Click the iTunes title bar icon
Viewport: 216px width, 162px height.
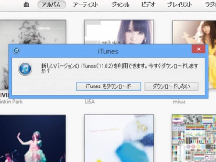click(16, 50)
